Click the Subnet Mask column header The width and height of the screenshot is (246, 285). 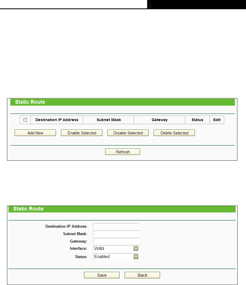click(x=109, y=120)
